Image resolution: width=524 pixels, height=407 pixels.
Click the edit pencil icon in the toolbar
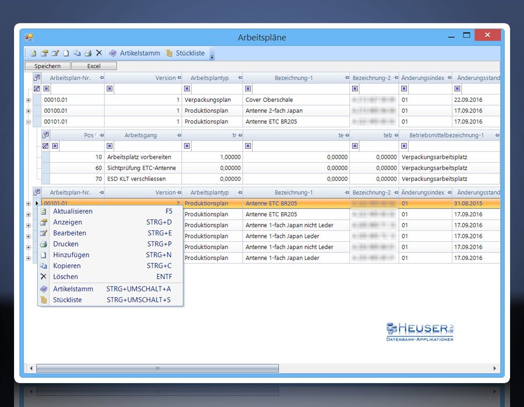[55, 53]
